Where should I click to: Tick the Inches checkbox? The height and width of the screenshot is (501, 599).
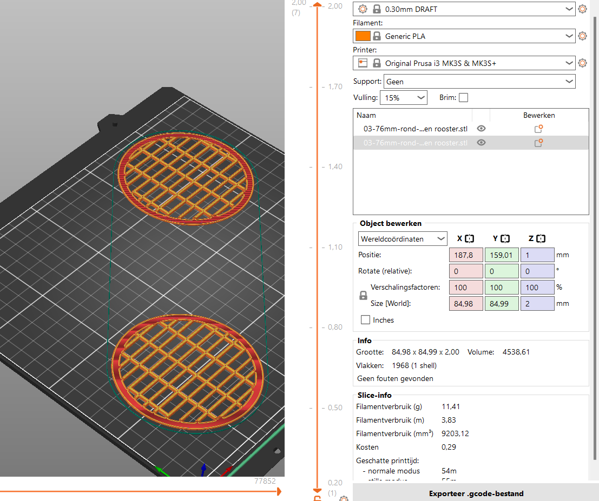(366, 320)
